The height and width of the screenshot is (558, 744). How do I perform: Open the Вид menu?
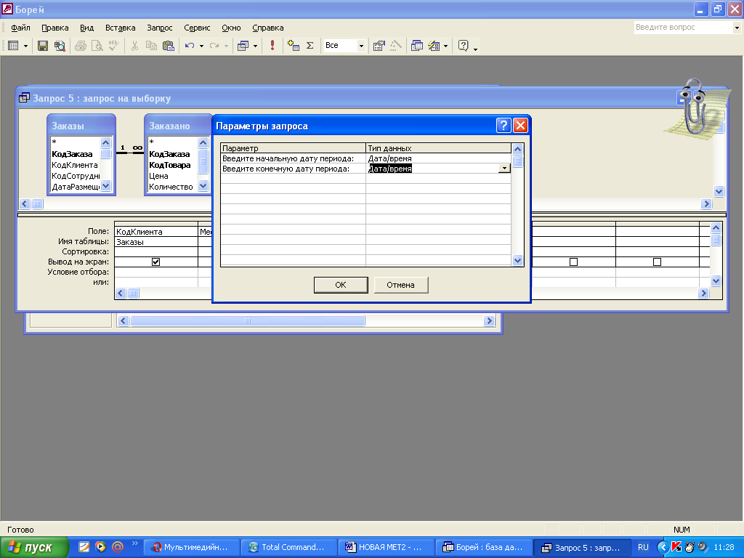coord(87,28)
